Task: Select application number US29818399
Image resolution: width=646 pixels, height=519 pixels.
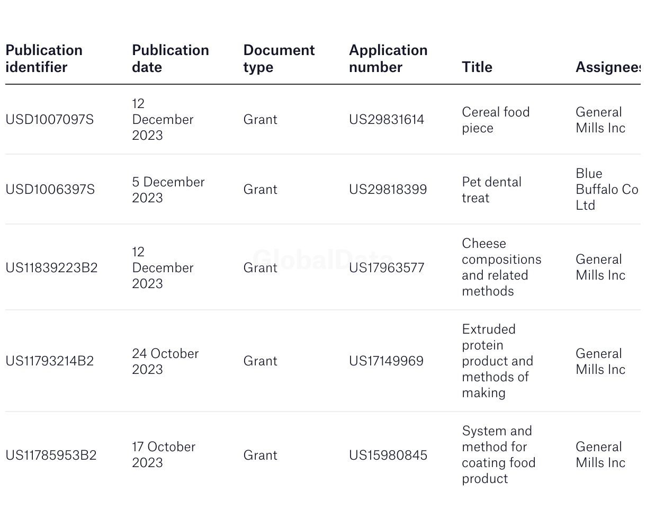Action: (388, 190)
